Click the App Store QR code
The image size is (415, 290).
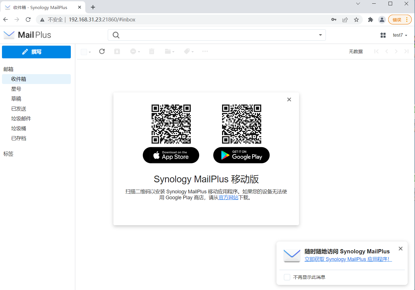[x=171, y=124]
